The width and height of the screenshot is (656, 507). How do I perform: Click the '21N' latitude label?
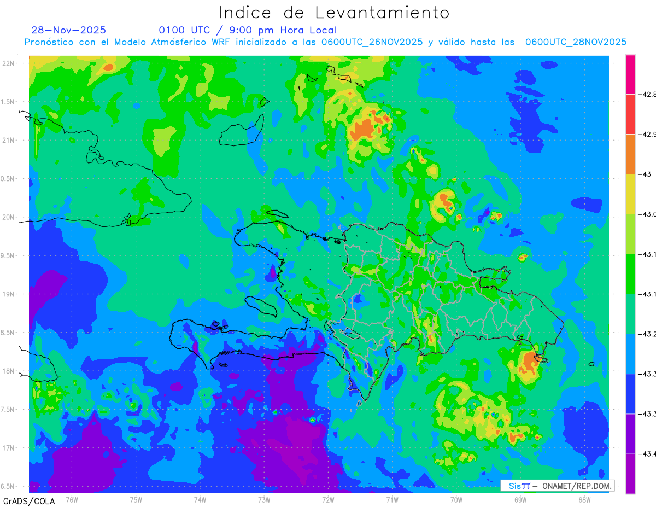click(x=8, y=140)
